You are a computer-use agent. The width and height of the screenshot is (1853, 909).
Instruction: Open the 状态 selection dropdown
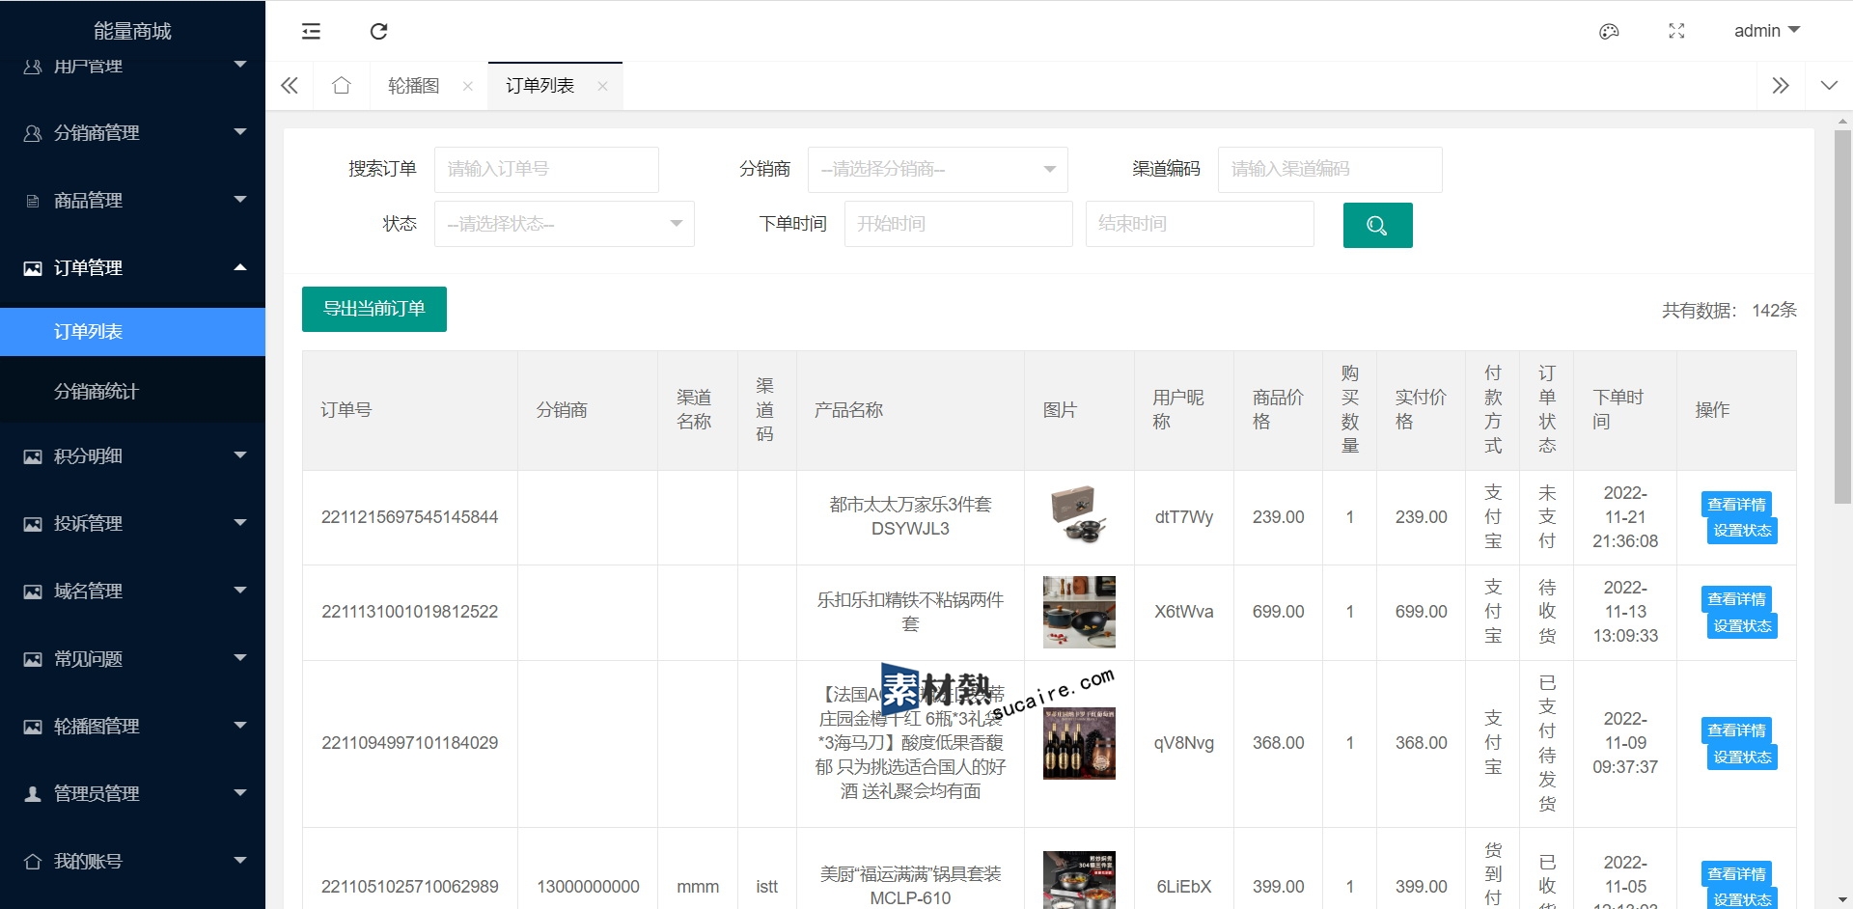564,224
